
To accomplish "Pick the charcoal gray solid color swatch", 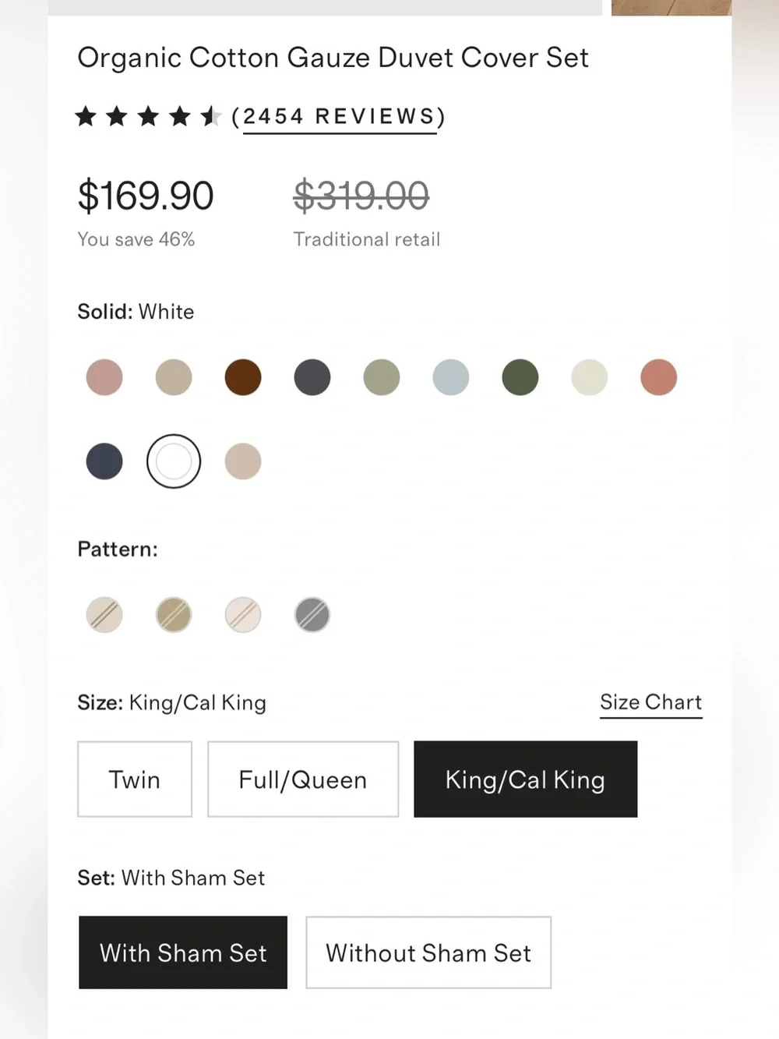I will [312, 377].
